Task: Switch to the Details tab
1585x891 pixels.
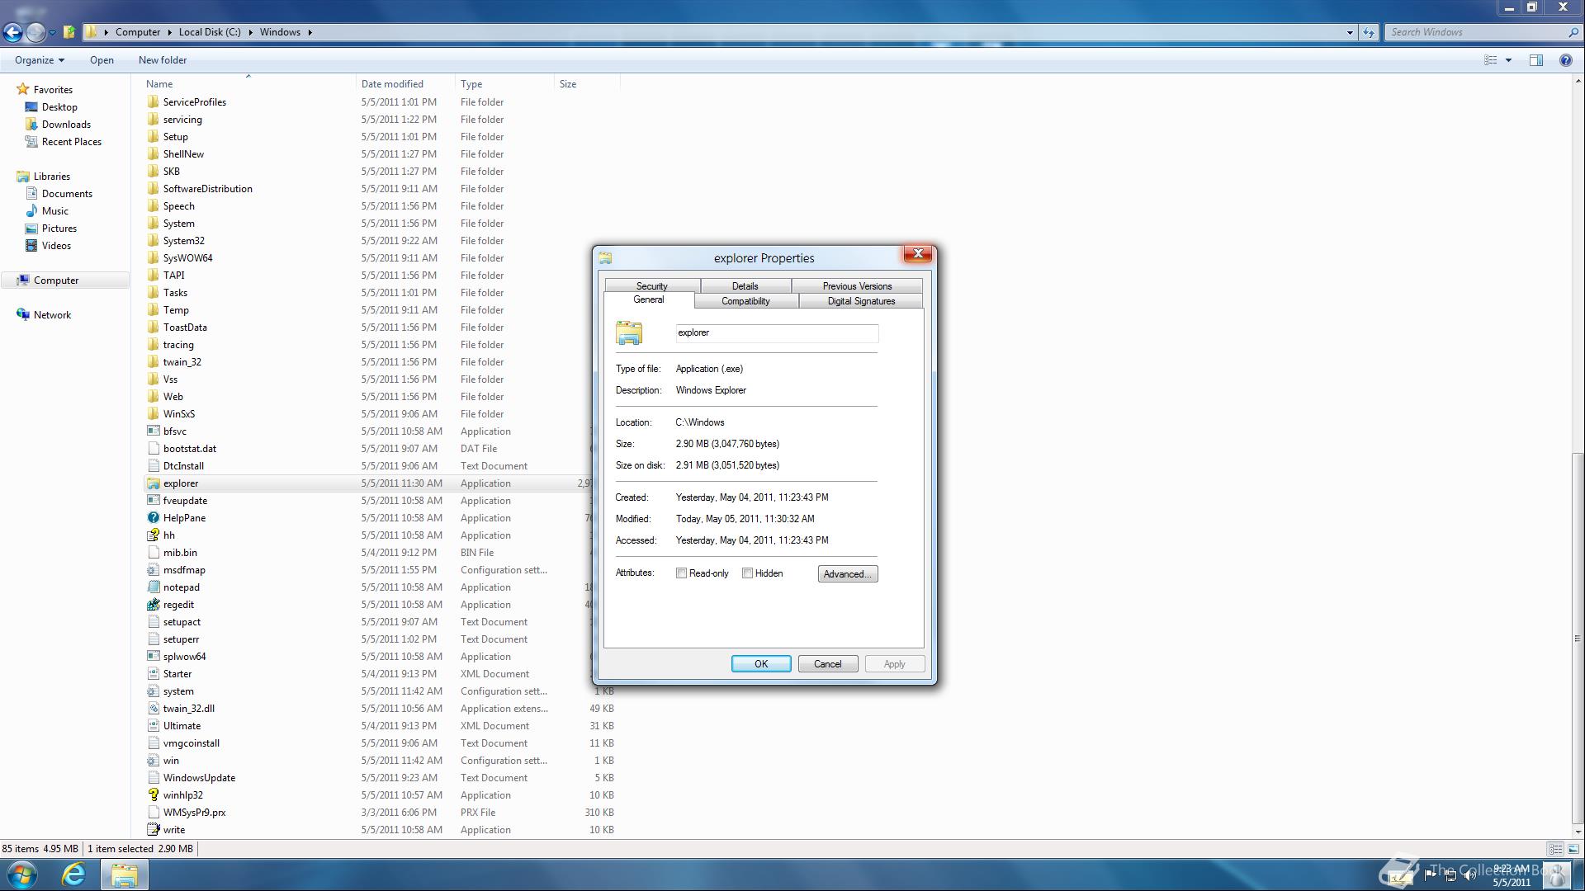Action: (745, 286)
